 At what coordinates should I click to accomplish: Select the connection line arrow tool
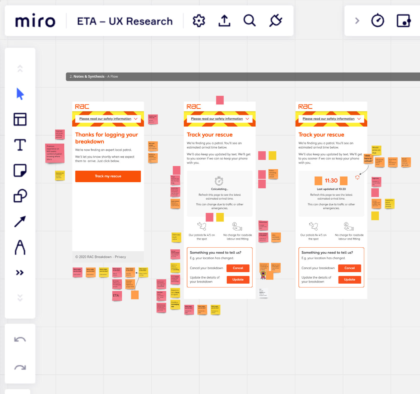pos(20,222)
